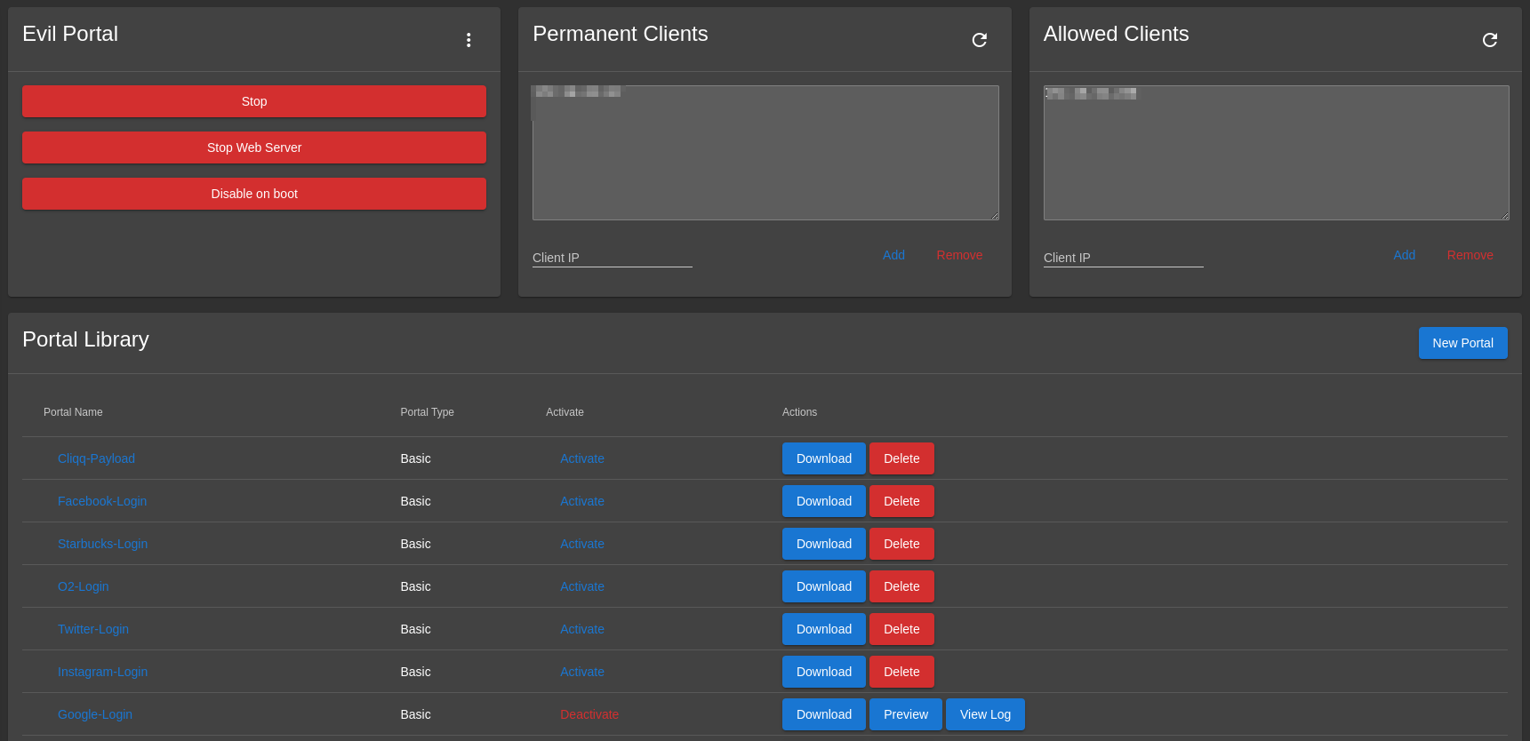Stop the Web Server
This screenshot has height=741, width=1530.
tap(254, 147)
